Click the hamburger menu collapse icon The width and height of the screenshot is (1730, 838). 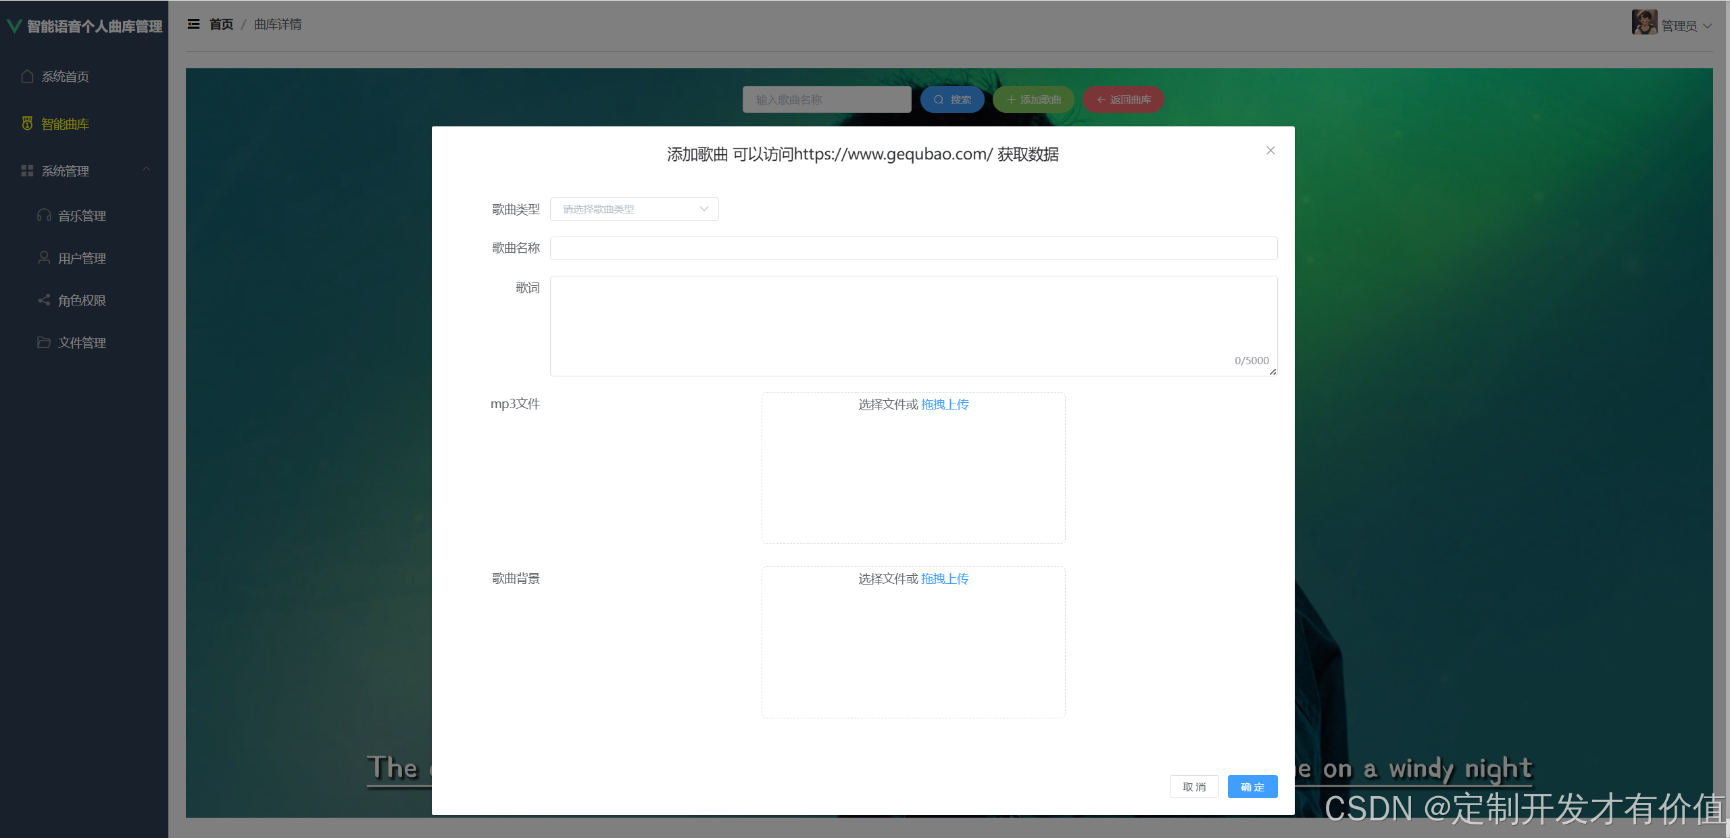pyautogui.click(x=193, y=24)
